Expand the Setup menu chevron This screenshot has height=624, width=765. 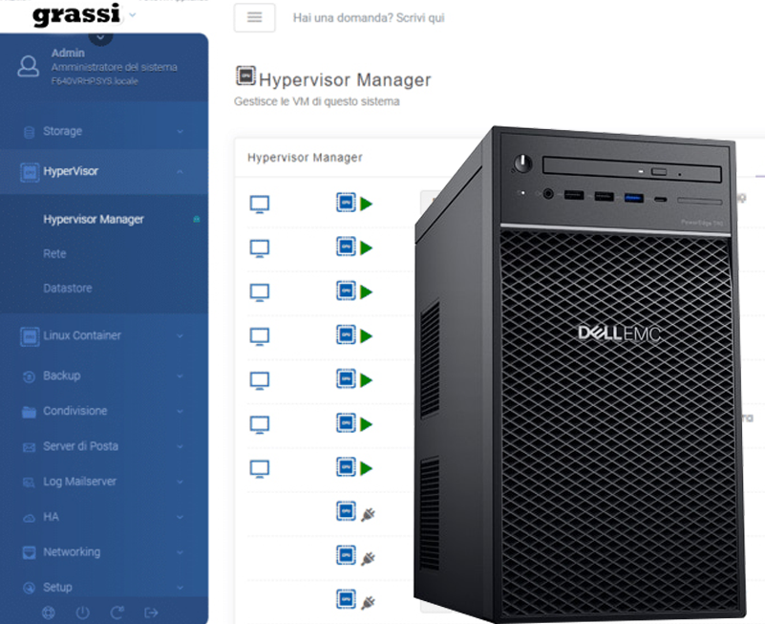point(181,588)
